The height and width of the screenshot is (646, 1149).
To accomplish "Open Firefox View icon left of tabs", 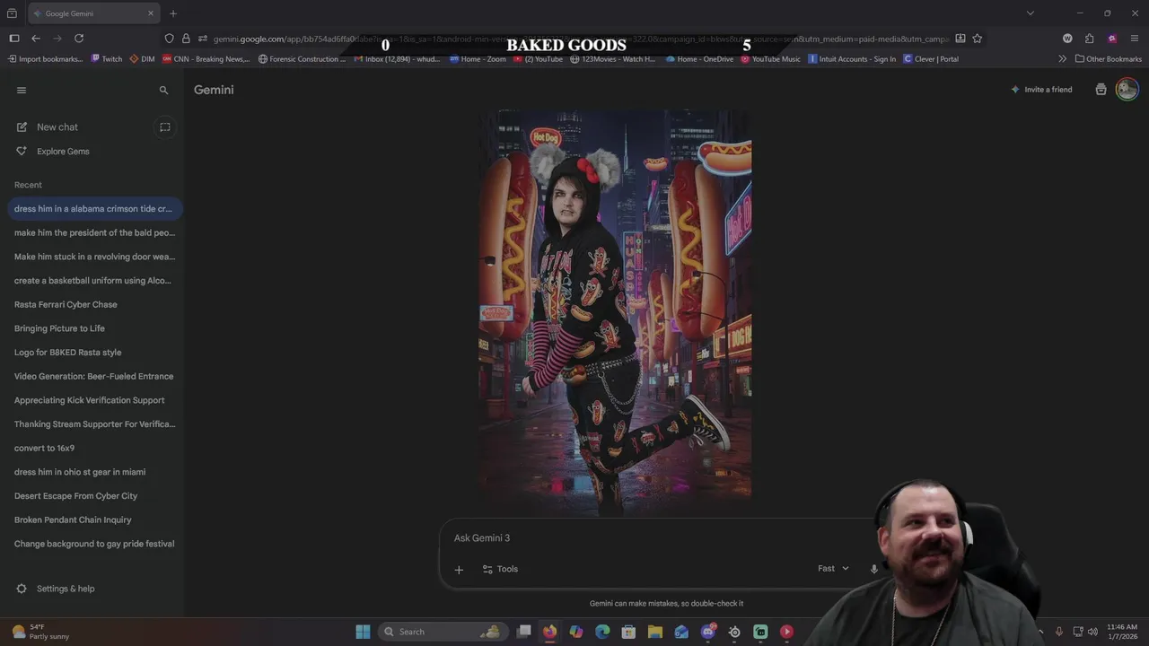I will [x=12, y=13].
